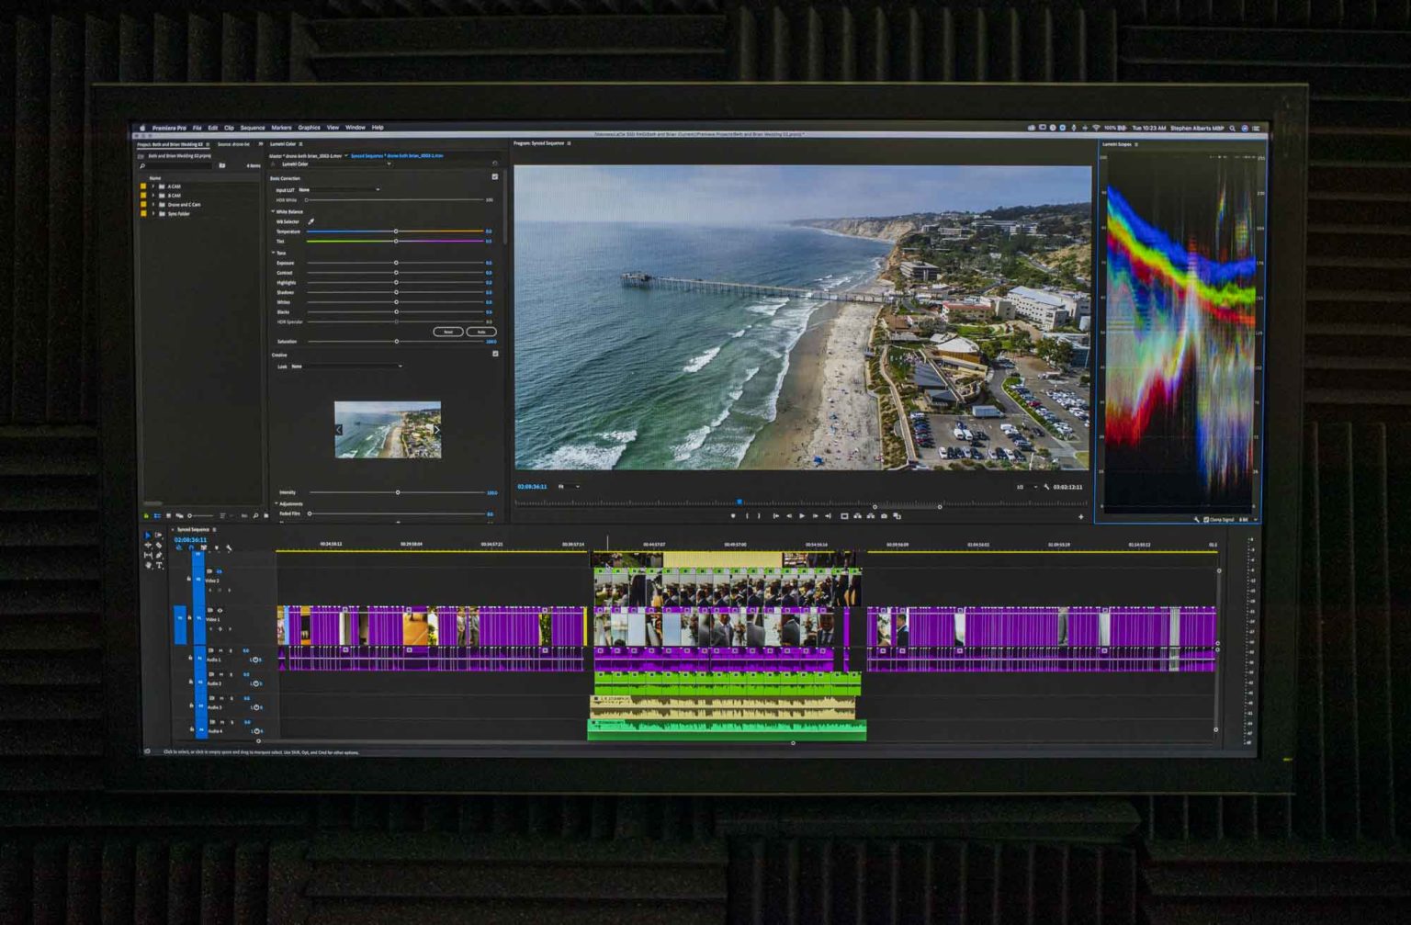Show the next Look preview arrow
The image size is (1411, 925).
pyautogui.click(x=436, y=429)
